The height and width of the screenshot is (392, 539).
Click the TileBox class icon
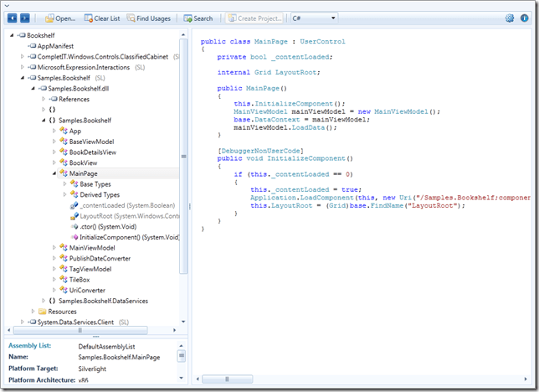(x=64, y=280)
